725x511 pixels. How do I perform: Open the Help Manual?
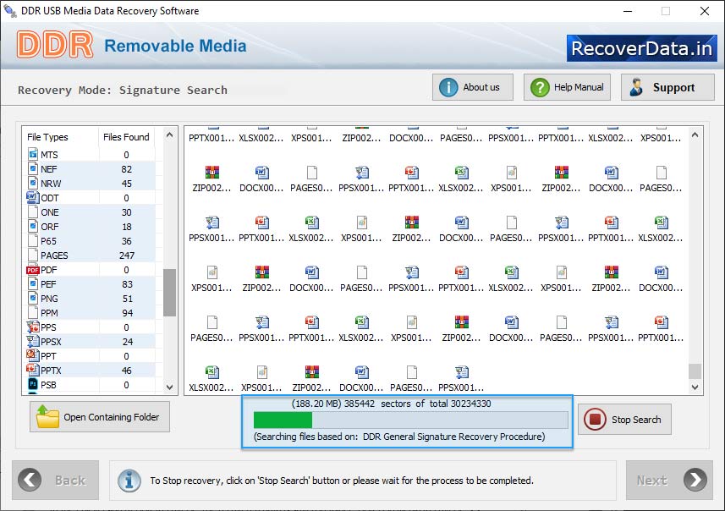tap(567, 87)
